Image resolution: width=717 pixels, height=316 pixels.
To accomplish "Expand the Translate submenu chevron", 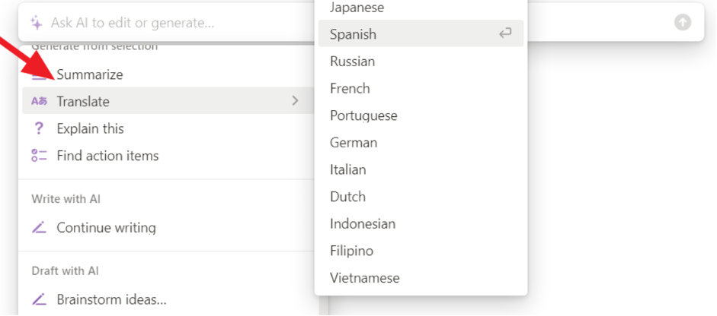I will 296,101.
